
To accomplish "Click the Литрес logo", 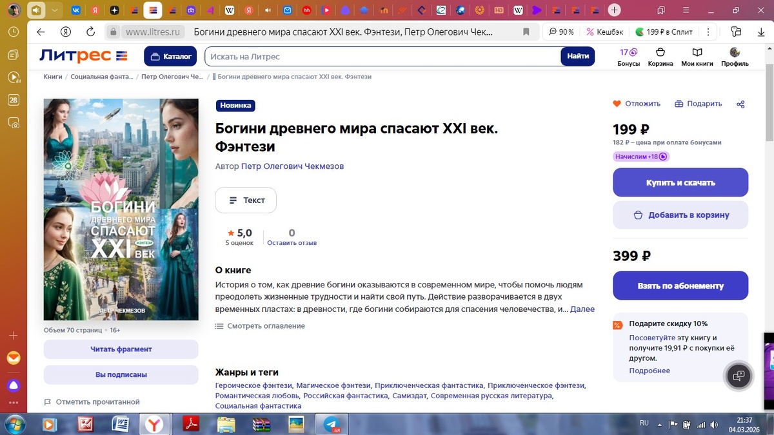I will pyautogui.click(x=83, y=56).
